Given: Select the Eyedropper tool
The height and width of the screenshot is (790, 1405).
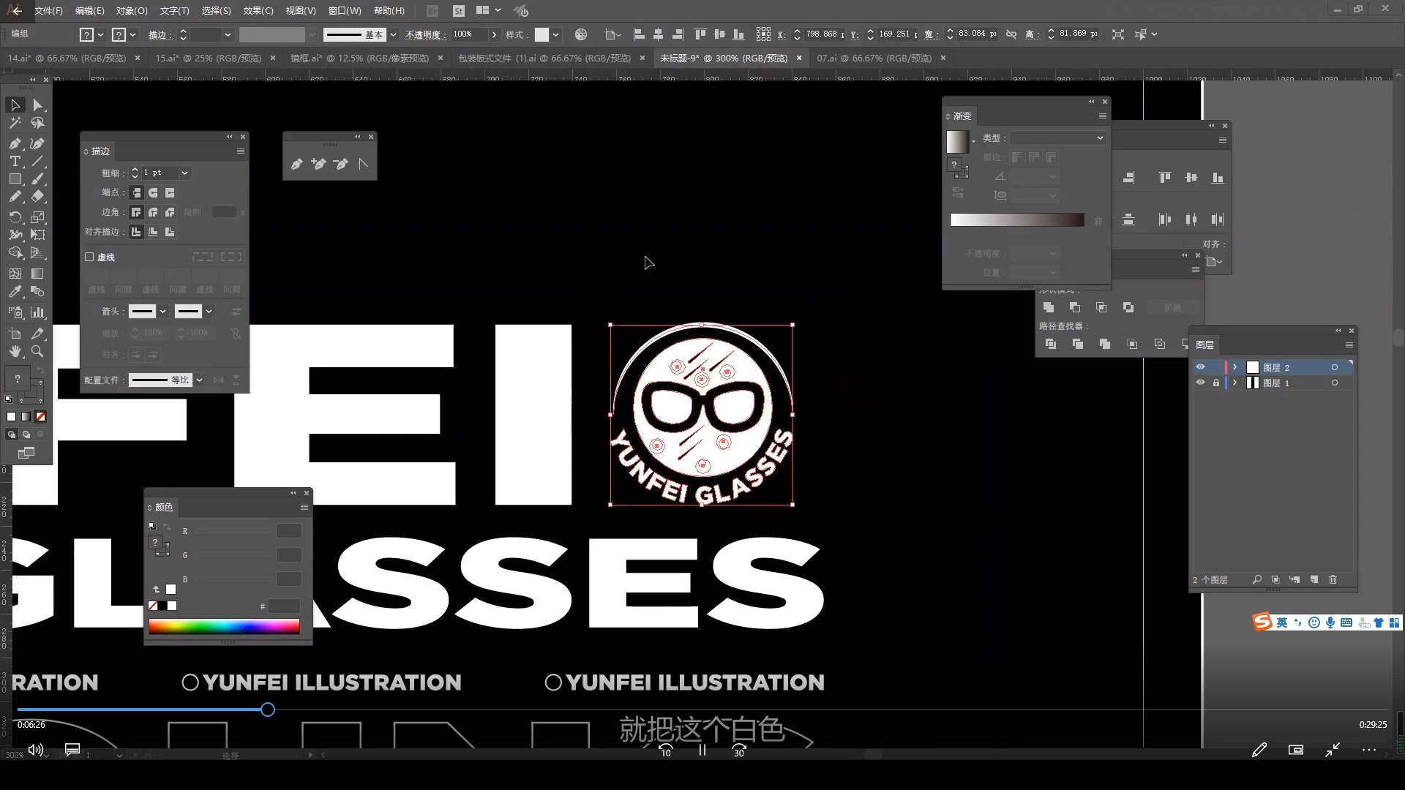Looking at the screenshot, I should (x=15, y=292).
